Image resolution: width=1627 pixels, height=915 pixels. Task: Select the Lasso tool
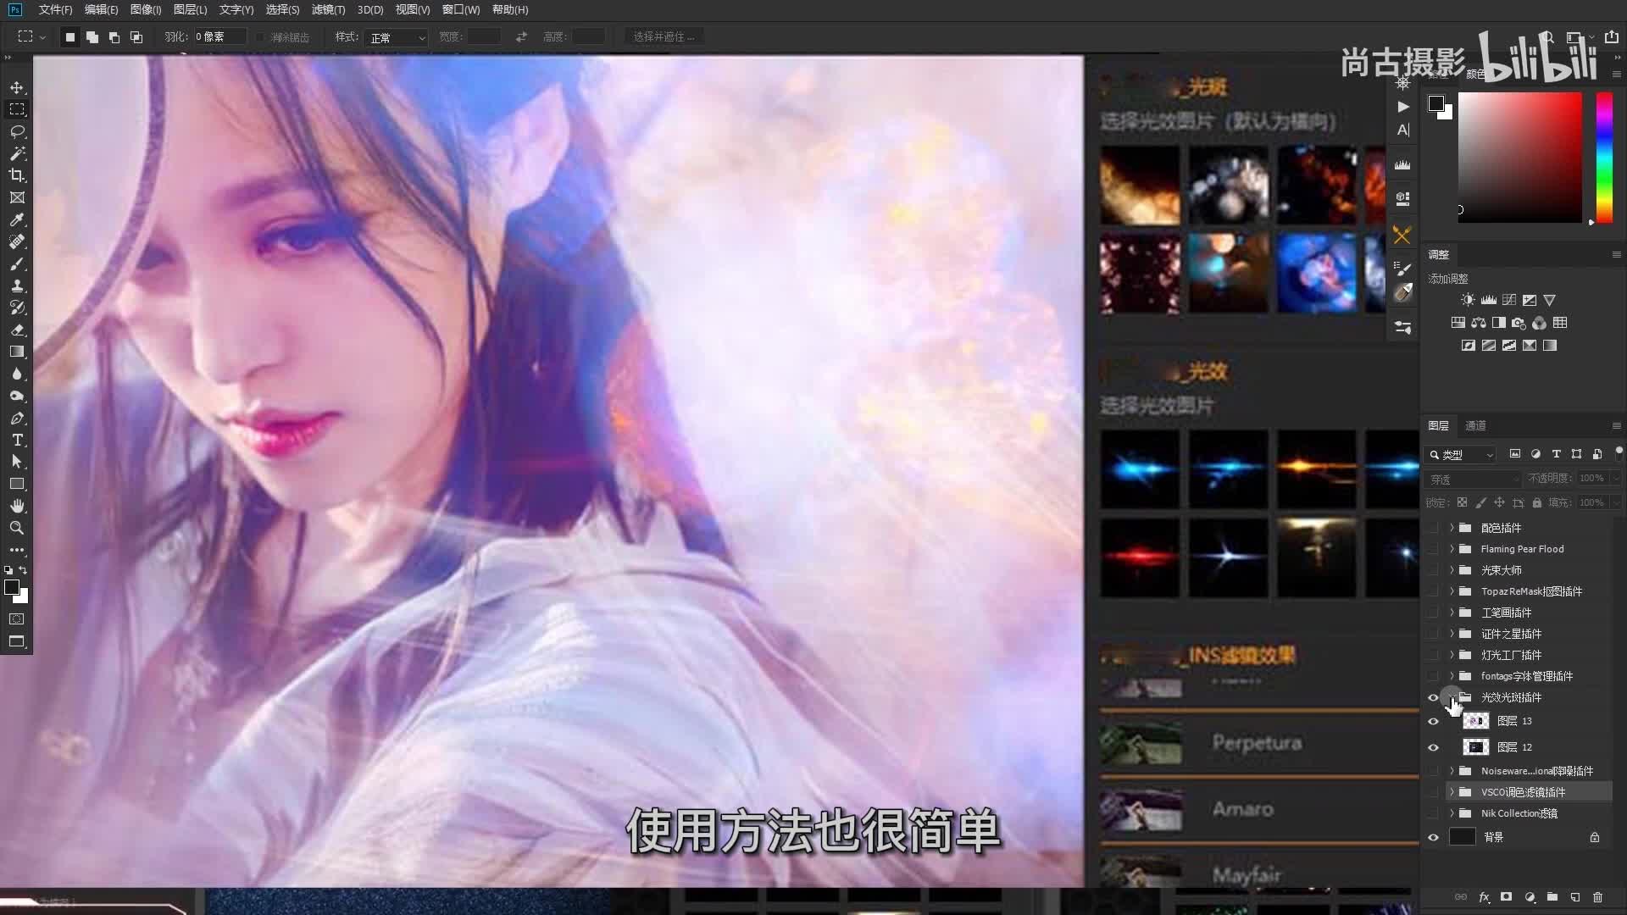(17, 131)
